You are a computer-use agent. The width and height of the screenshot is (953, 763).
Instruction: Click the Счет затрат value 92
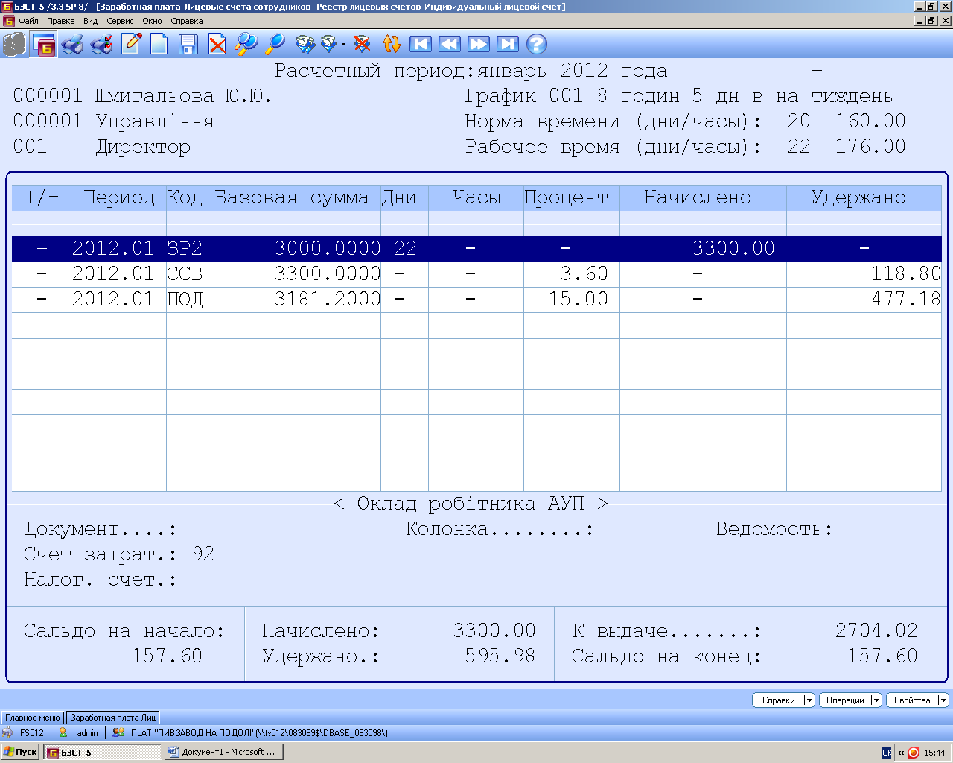(x=203, y=554)
